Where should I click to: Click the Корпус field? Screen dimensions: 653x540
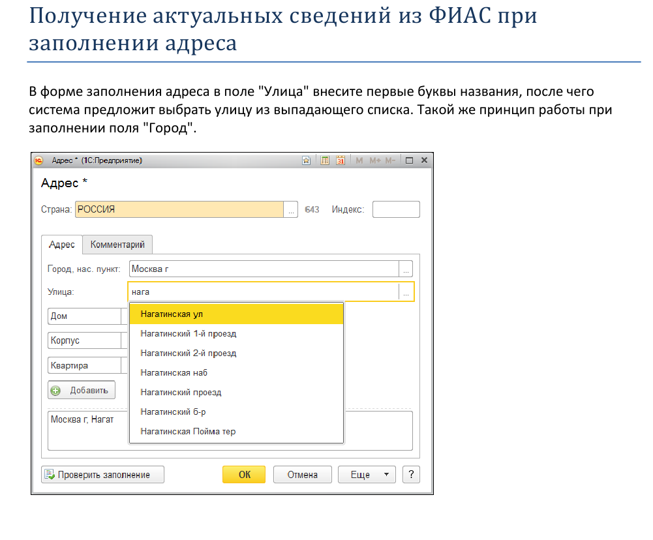tap(85, 340)
